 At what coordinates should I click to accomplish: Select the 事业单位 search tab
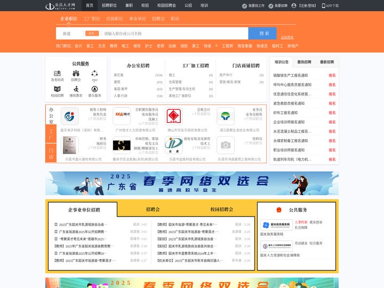coord(138,19)
